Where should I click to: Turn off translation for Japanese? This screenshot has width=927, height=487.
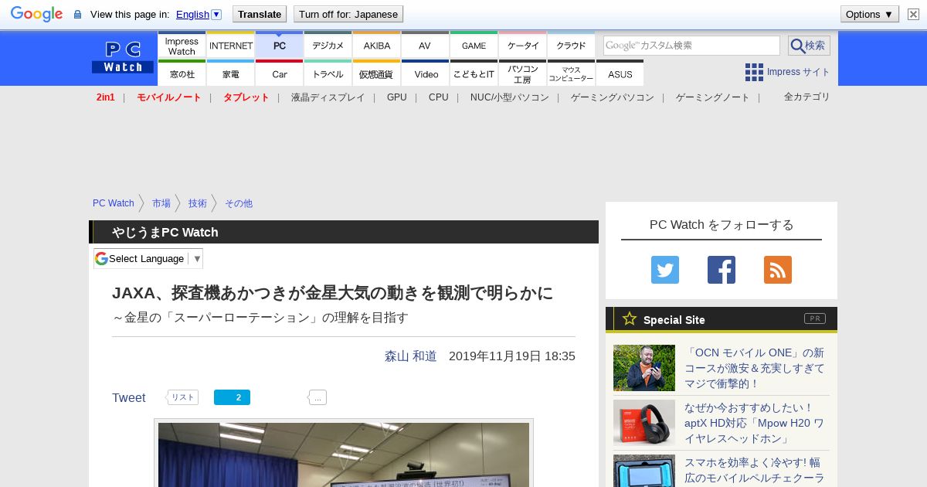tap(348, 14)
